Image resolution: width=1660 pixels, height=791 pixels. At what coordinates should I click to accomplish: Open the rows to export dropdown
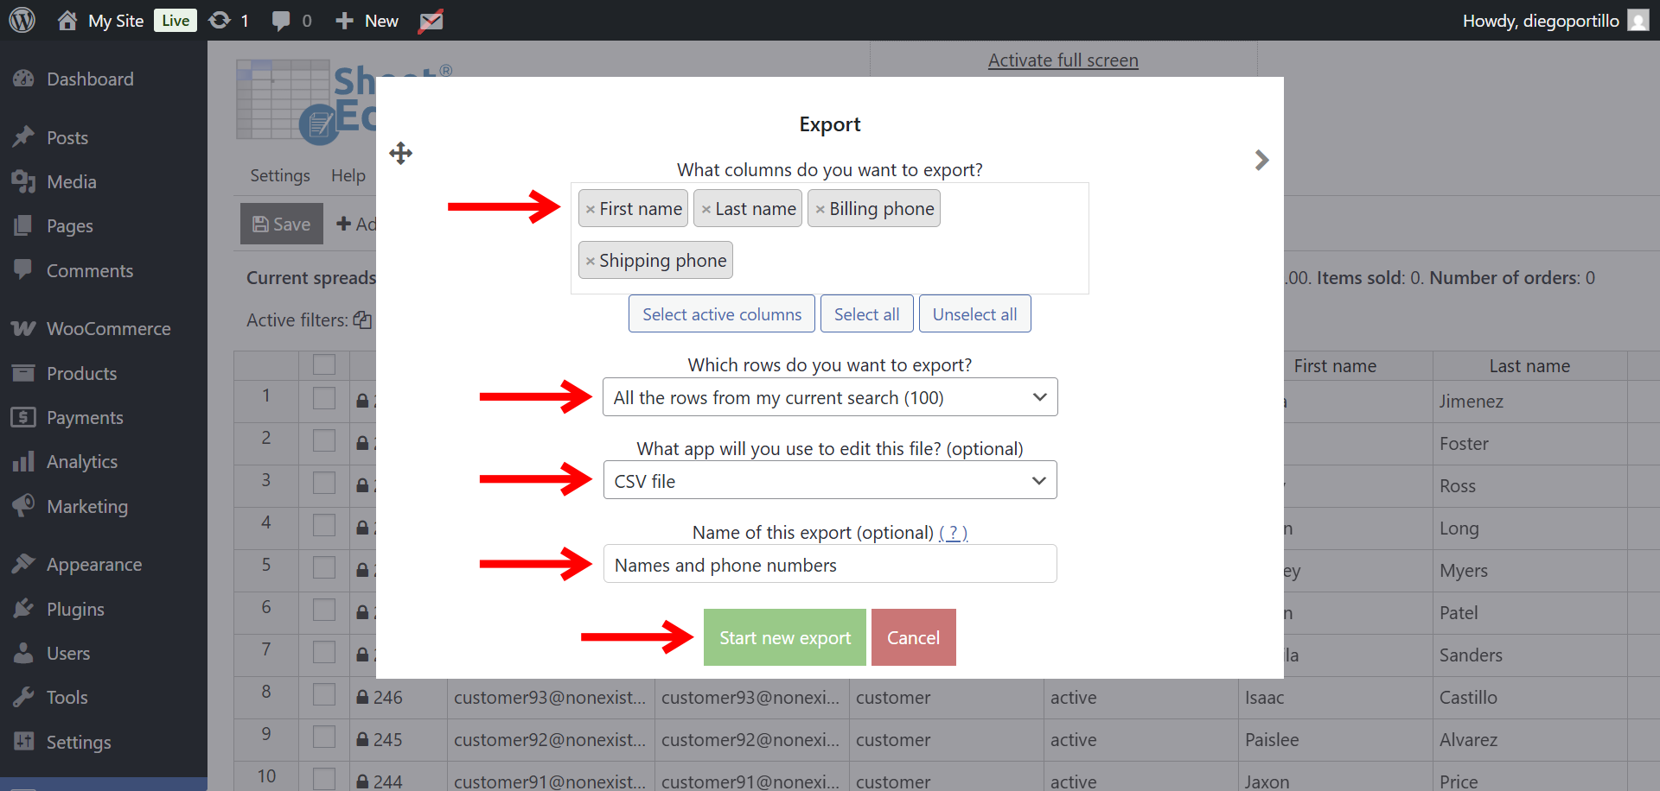pyautogui.click(x=829, y=396)
